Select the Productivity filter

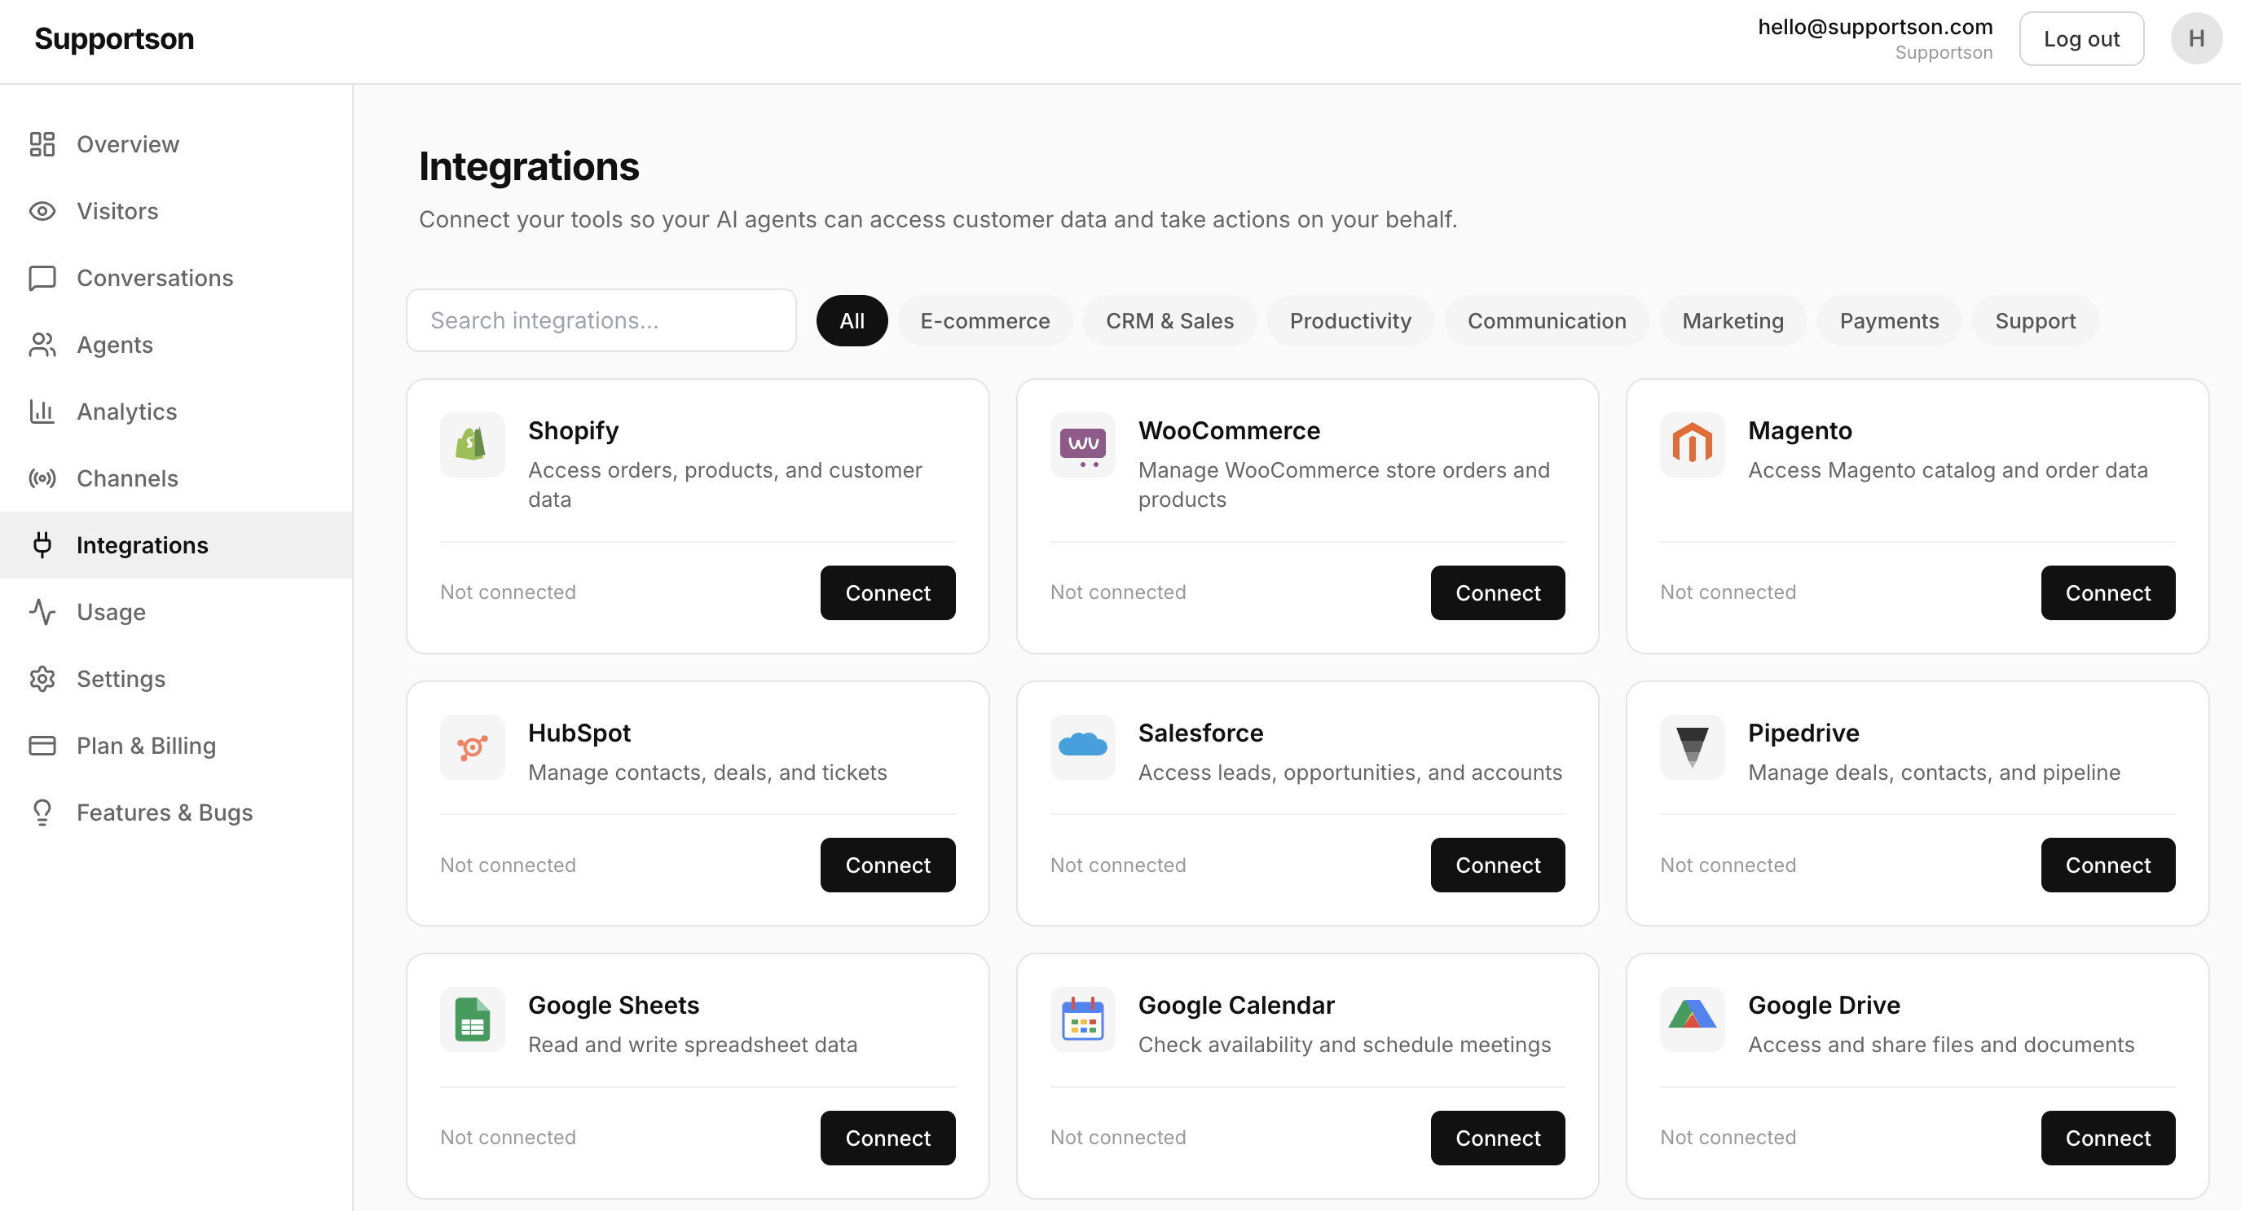click(x=1350, y=321)
